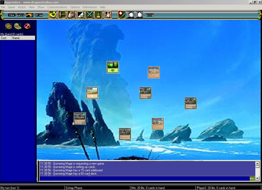Open the Help menu
Viewport: 262px width, 190px height.
pos(103,7)
